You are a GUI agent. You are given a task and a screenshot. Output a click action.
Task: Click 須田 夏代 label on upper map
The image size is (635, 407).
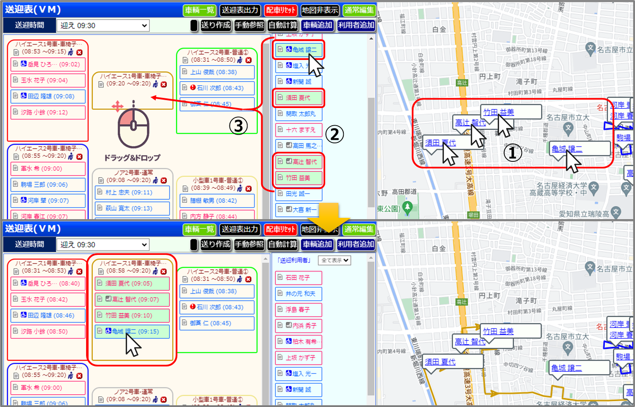[440, 143]
